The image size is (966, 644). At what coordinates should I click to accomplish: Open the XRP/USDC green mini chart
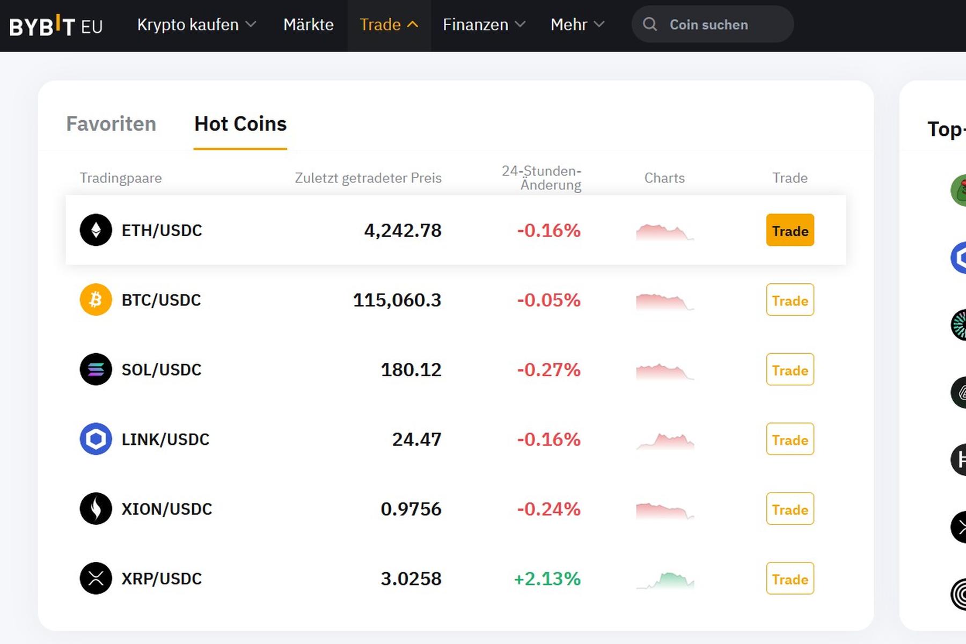pos(665,580)
